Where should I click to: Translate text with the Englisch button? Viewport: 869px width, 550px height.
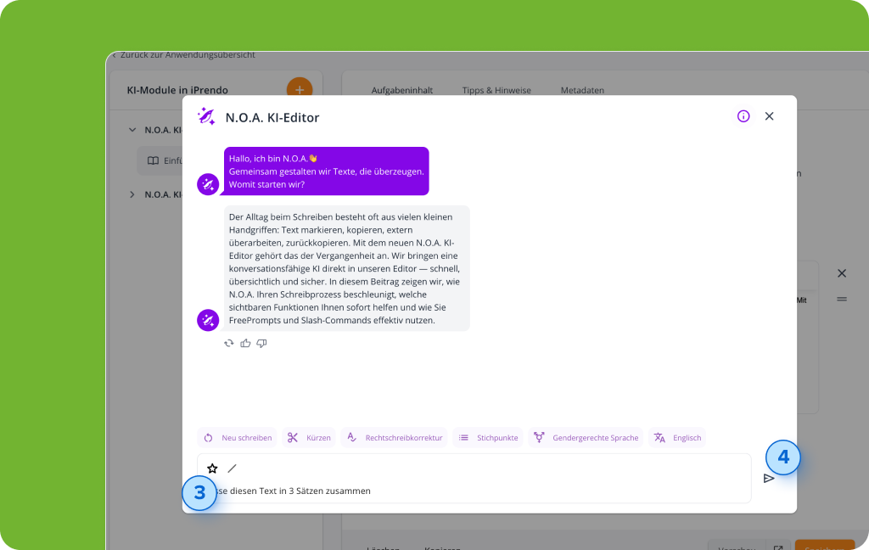click(677, 437)
